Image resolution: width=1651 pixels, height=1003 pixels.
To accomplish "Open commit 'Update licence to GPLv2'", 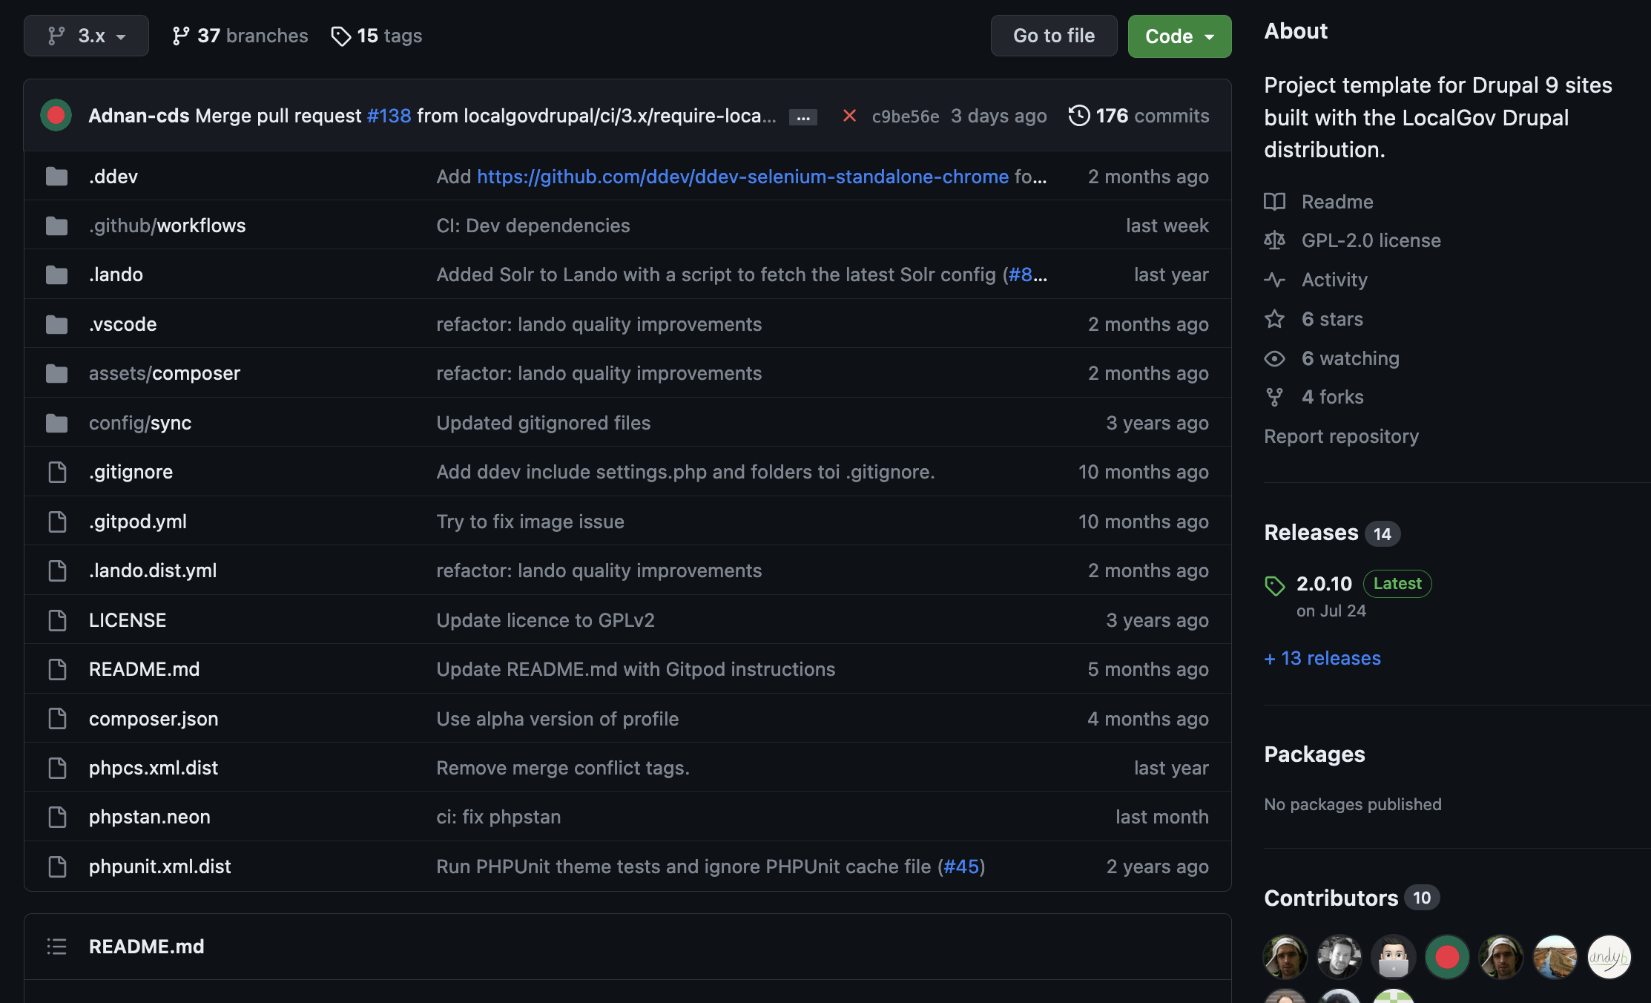I will [545, 620].
